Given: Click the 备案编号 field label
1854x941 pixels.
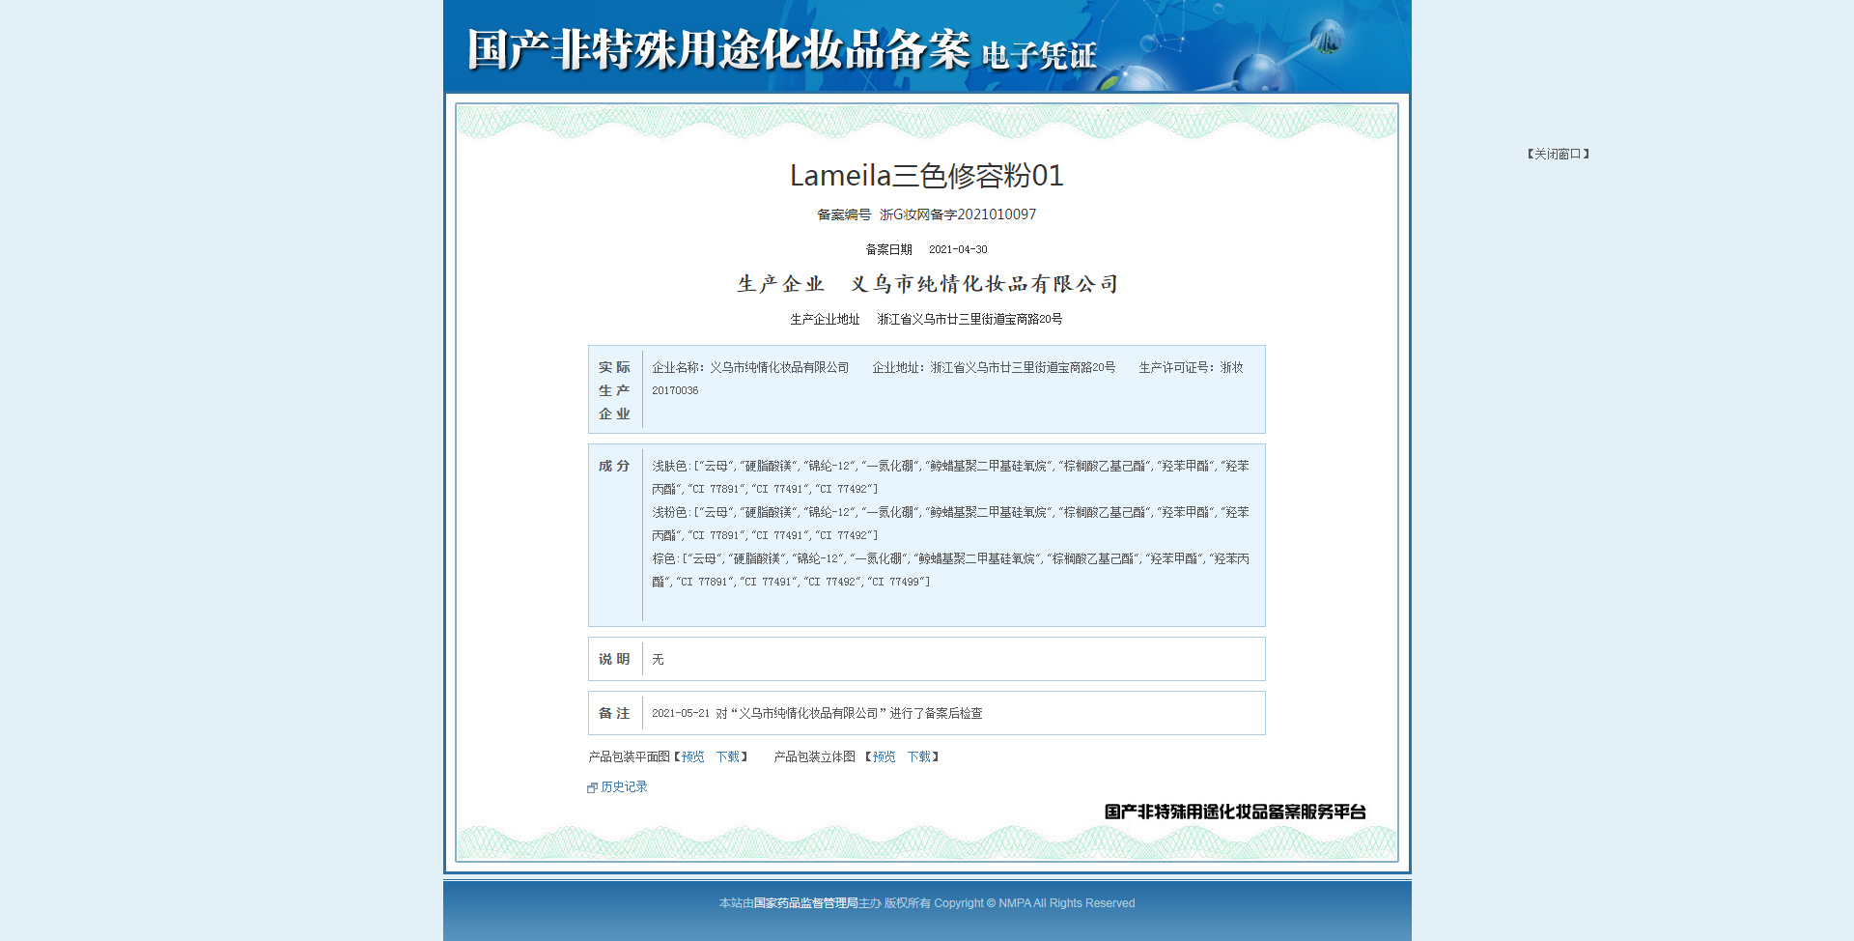Looking at the screenshot, I should coord(844,214).
